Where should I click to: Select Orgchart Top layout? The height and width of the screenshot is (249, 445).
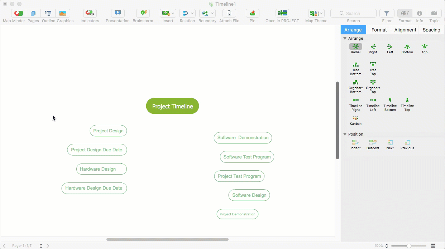pyautogui.click(x=373, y=87)
